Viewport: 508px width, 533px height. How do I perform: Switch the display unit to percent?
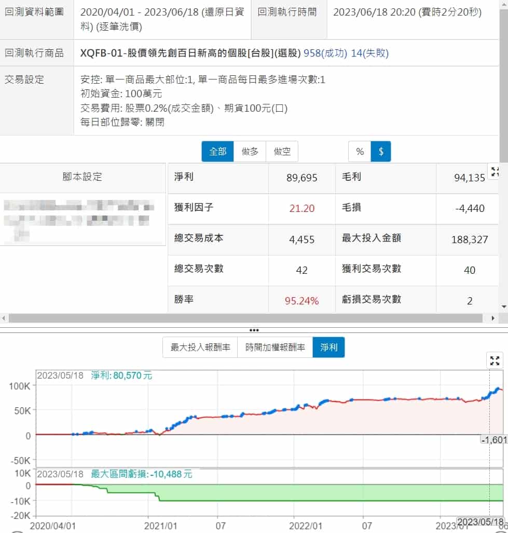click(x=360, y=152)
